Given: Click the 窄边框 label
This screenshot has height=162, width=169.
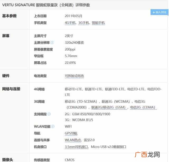Looking at the screenshot, I should [39, 56].
